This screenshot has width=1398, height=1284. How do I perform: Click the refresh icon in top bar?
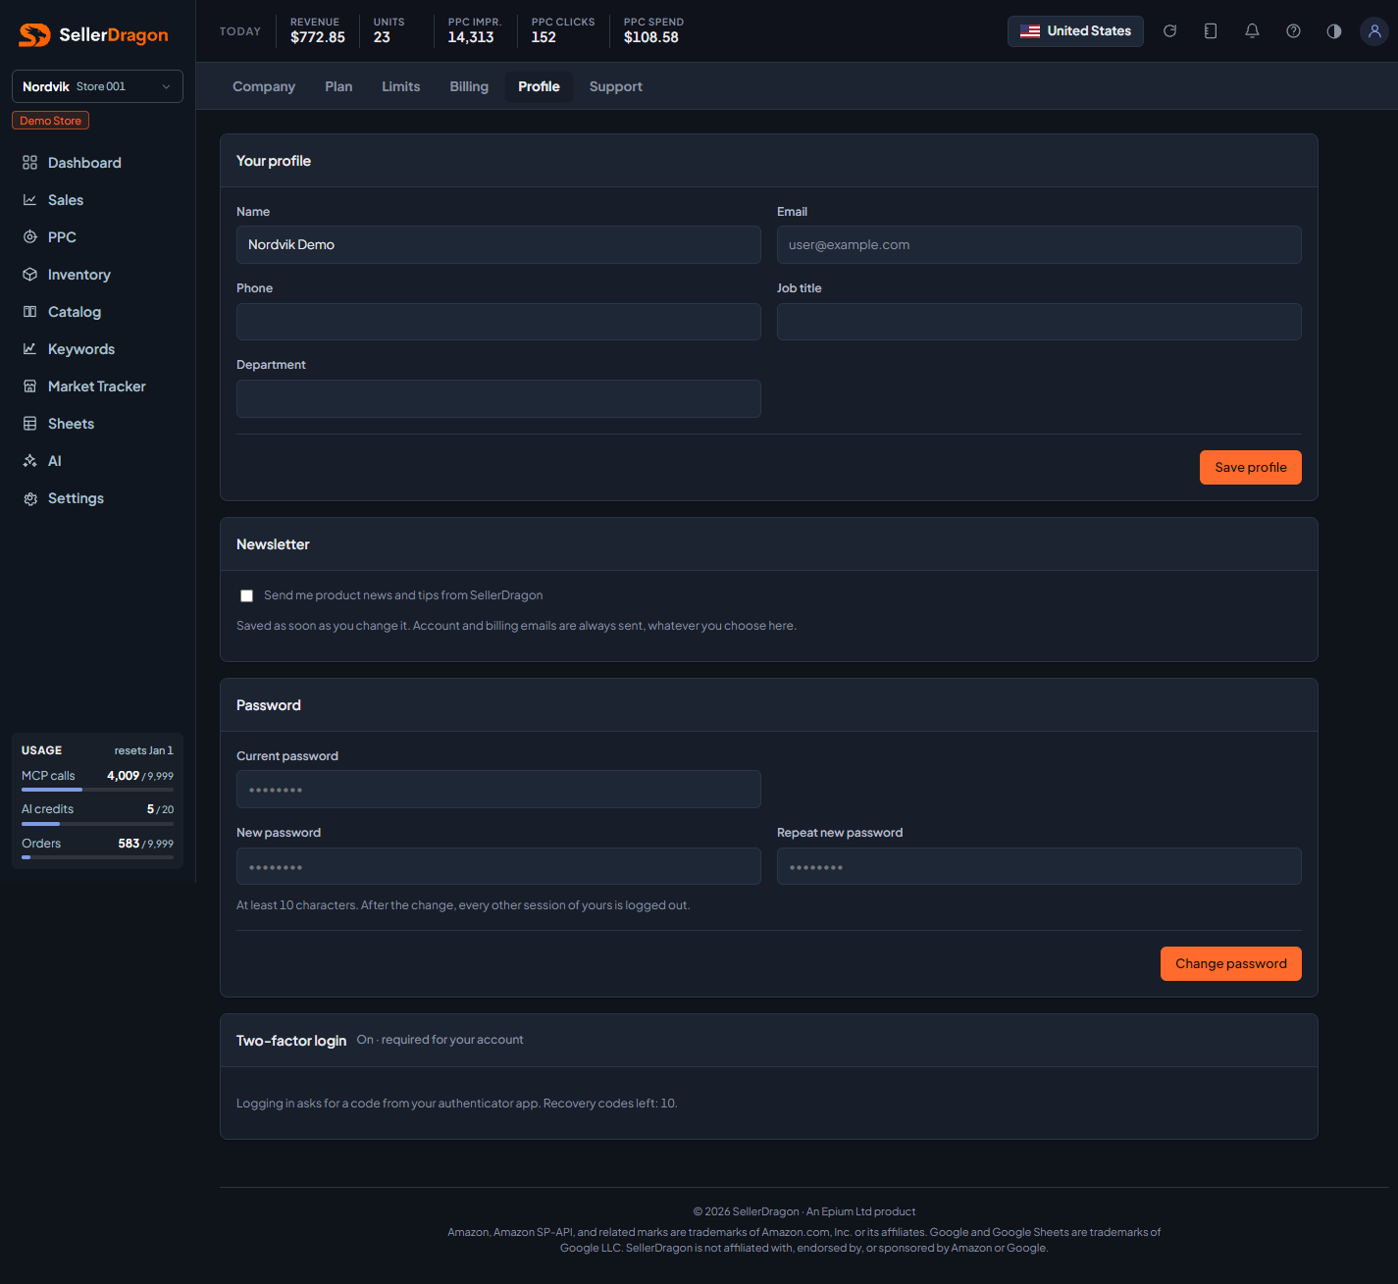coord(1169,31)
